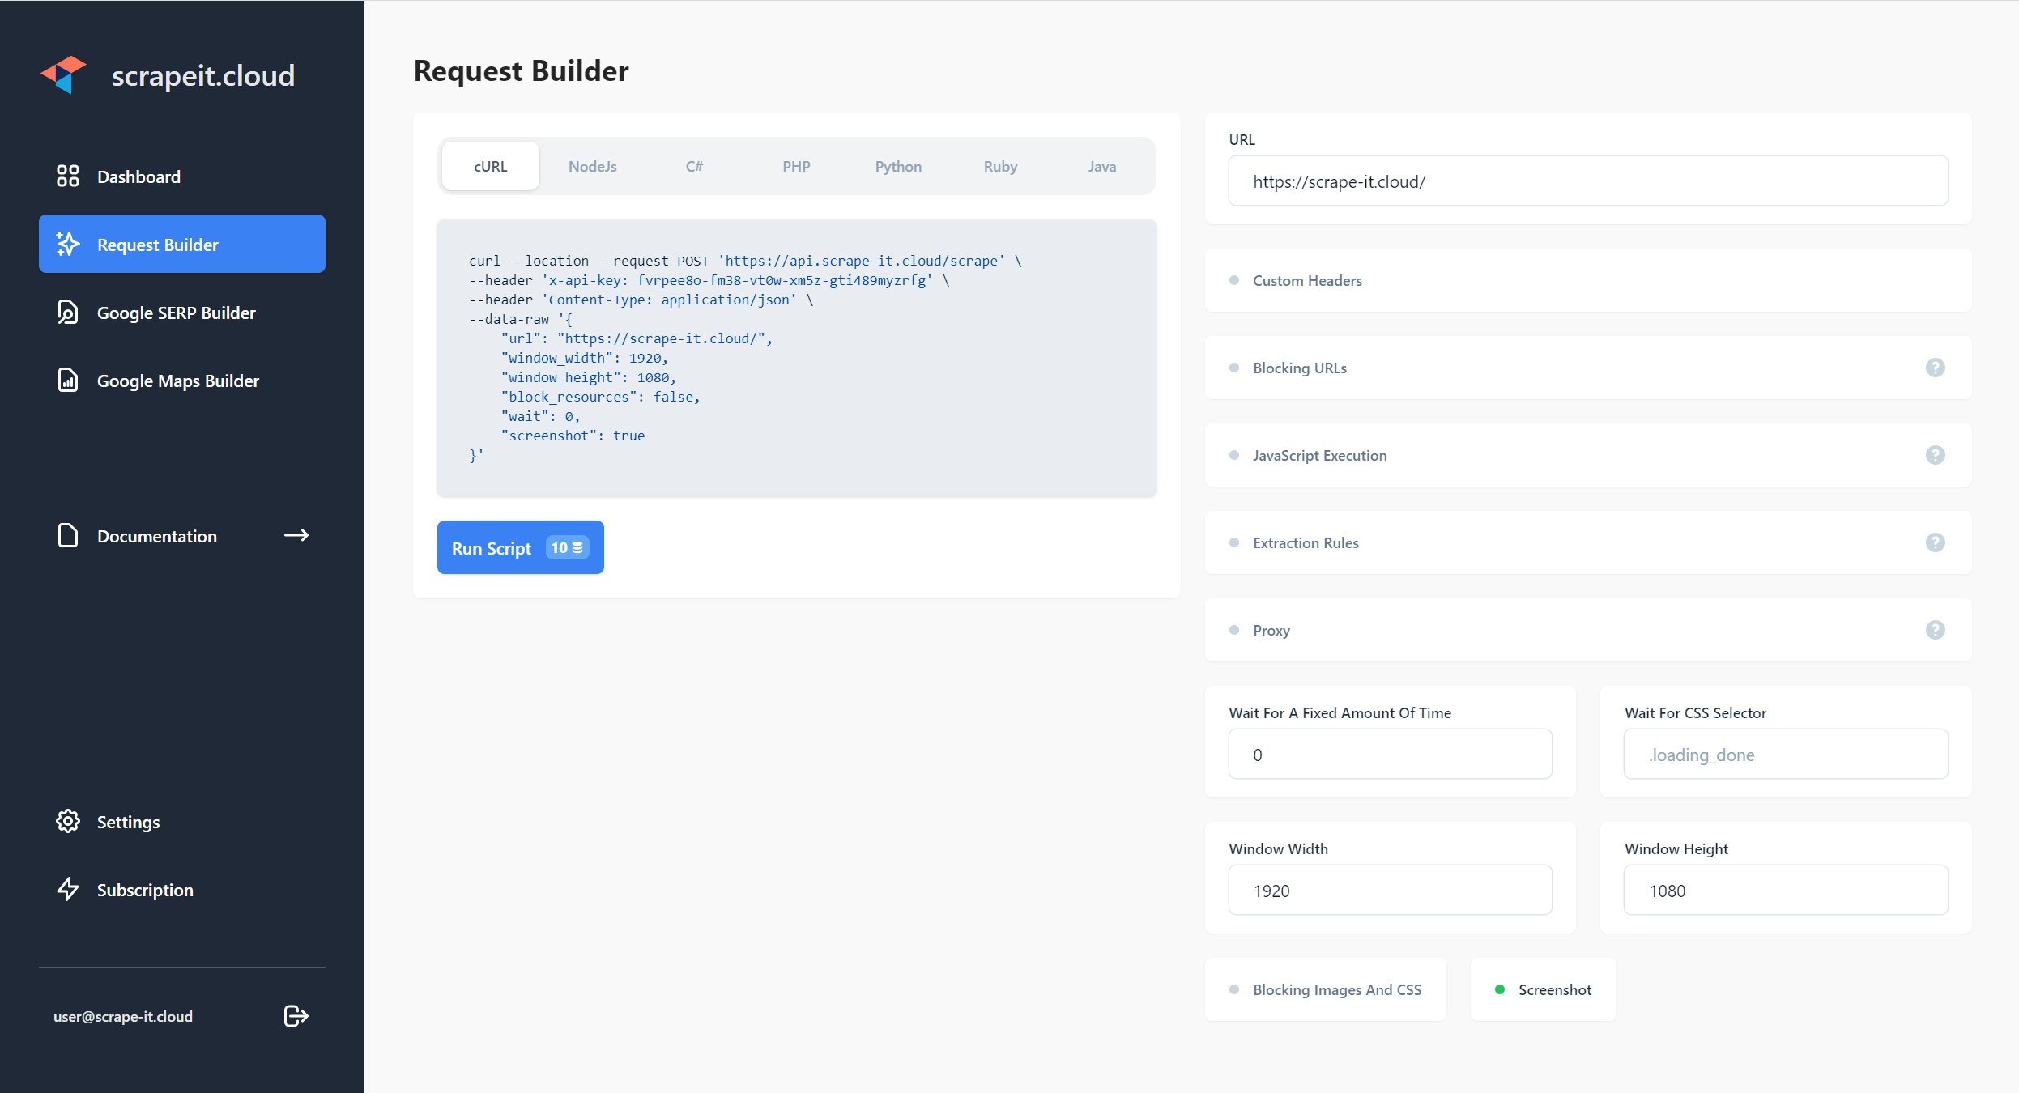Open Google SERP Builder
Image resolution: width=2019 pixels, height=1093 pixels.
coord(182,313)
